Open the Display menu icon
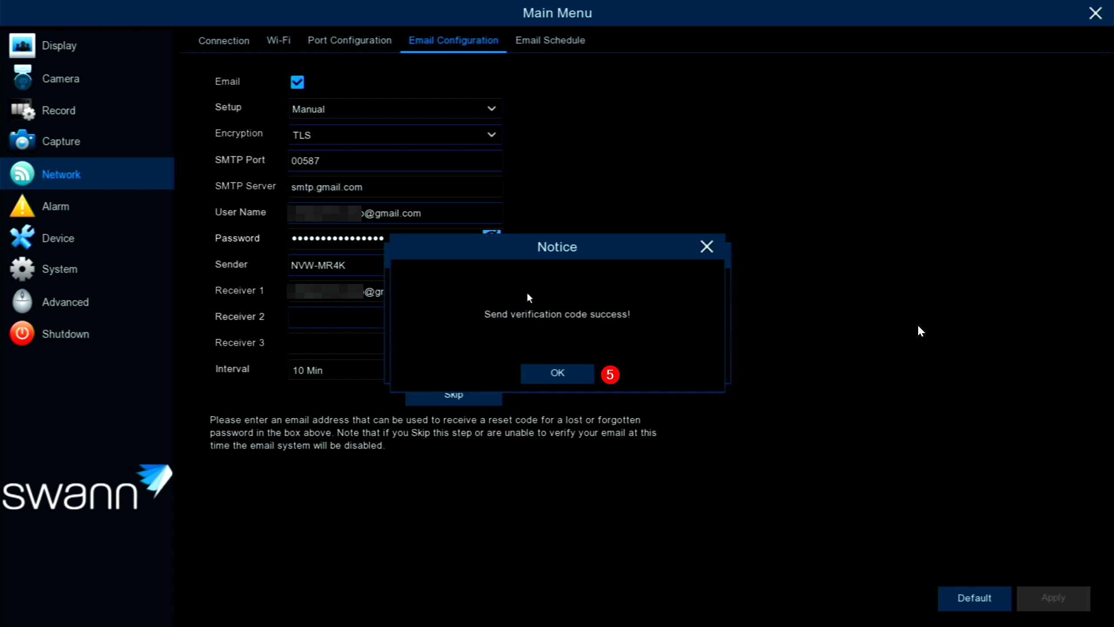The width and height of the screenshot is (1114, 627). click(22, 45)
